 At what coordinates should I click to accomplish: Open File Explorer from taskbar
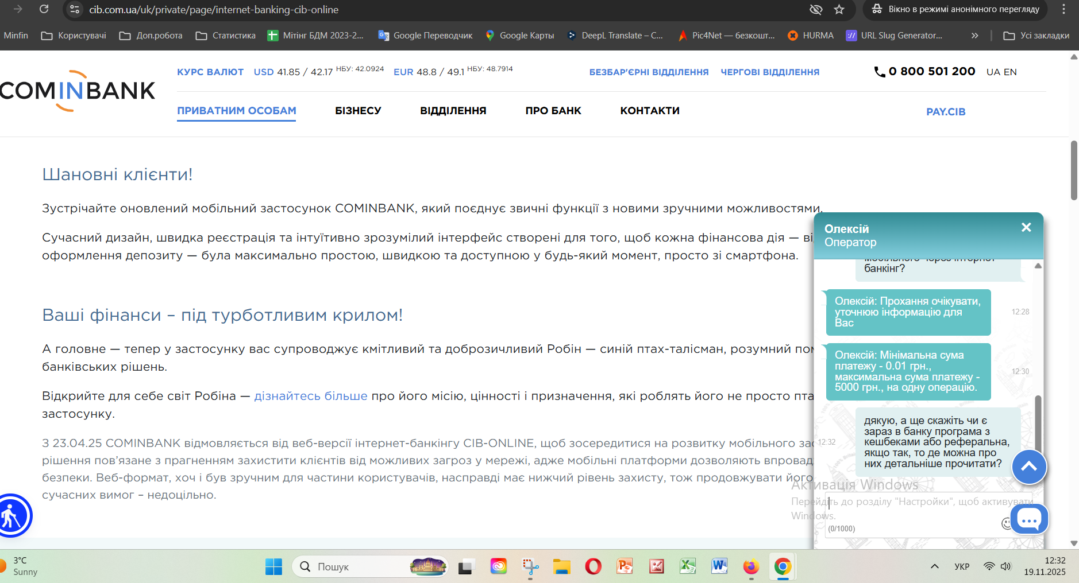561,567
